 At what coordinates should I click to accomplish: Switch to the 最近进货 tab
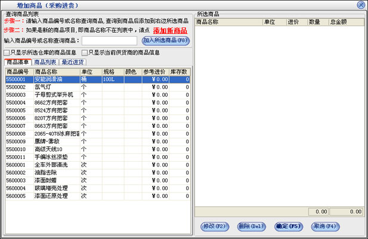(72, 62)
